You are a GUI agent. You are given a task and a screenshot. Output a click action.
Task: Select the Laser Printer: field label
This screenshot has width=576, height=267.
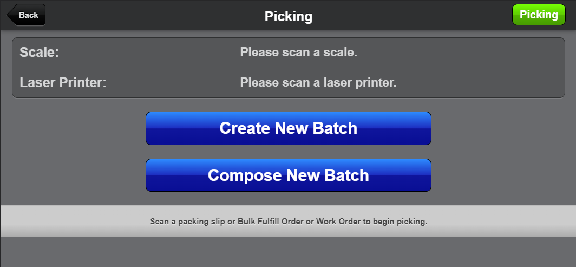[x=63, y=83]
